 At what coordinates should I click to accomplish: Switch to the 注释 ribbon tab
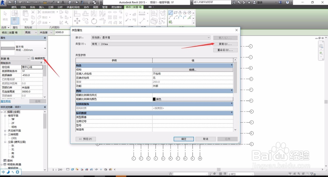[51, 7]
